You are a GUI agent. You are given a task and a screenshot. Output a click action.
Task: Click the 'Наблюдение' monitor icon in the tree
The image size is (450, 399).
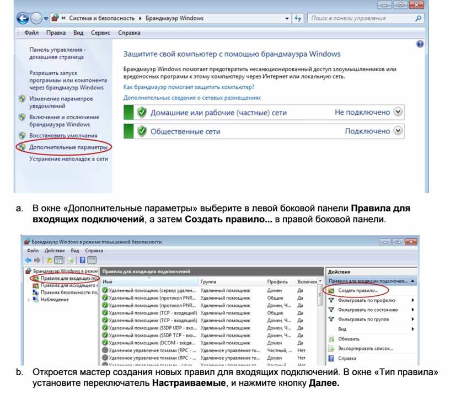pos(36,299)
